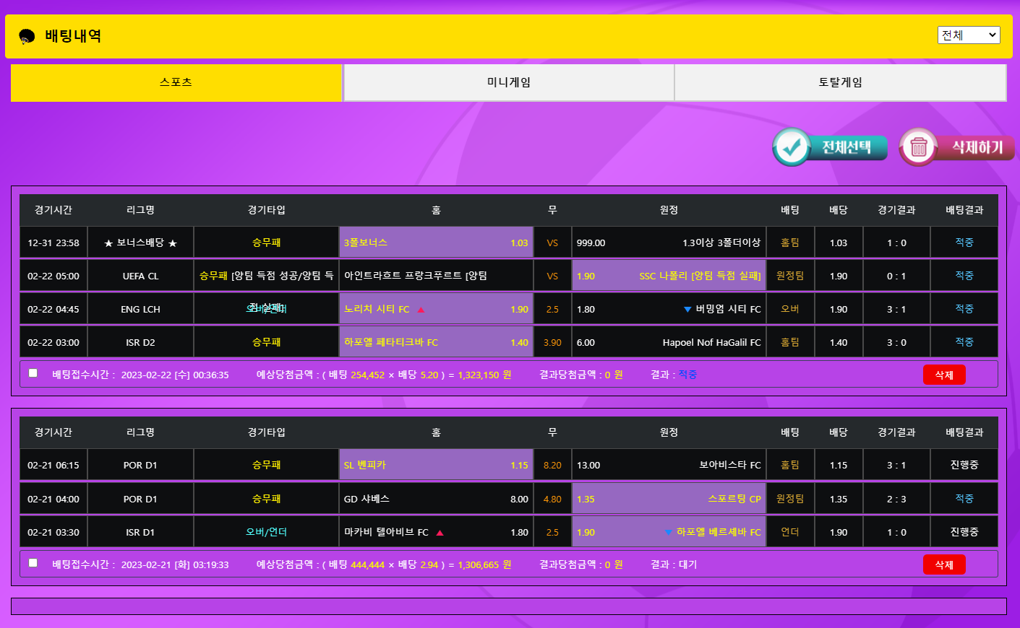The width and height of the screenshot is (1020, 628).
Task: Click the SSC 나폴리 away selection cell
Action: click(x=669, y=276)
